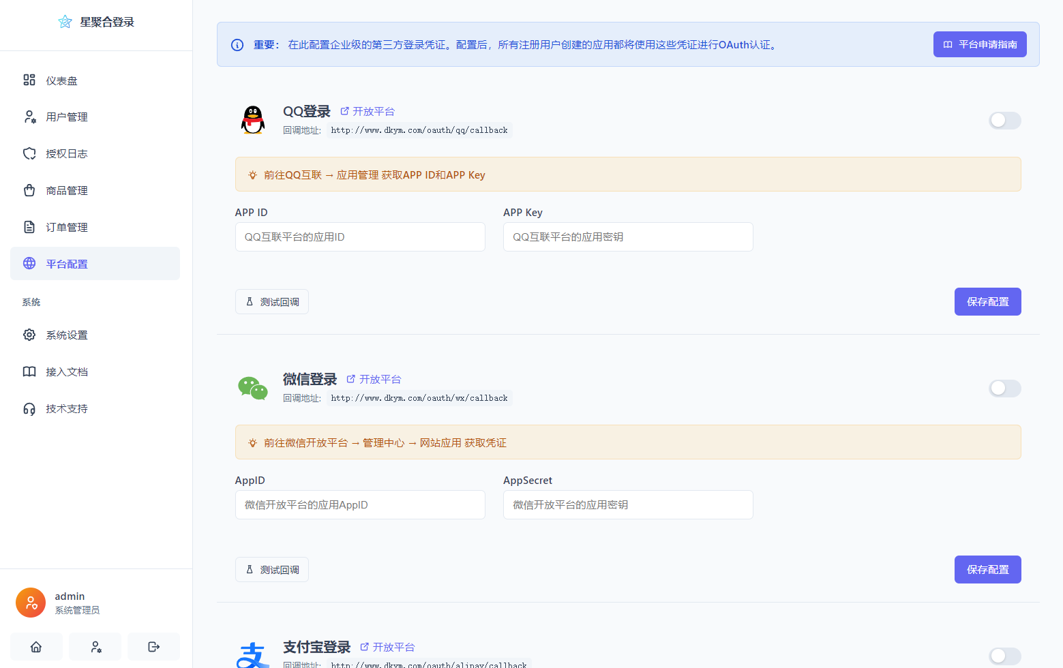Image resolution: width=1063 pixels, height=668 pixels.
Task: Click 测试回调 under 微信登录 section
Action: tap(271, 569)
